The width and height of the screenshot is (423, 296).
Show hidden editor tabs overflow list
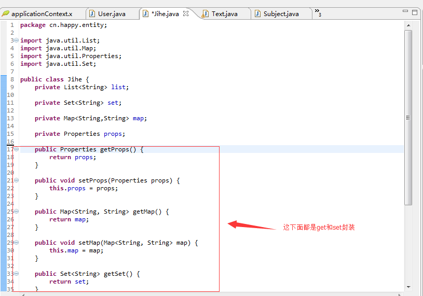pos(318,12)
